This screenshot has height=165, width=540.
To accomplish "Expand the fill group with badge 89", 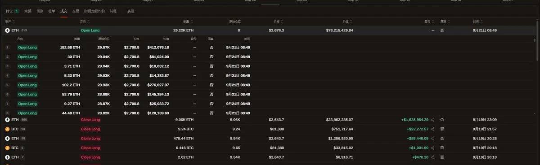I will point(23,139).
